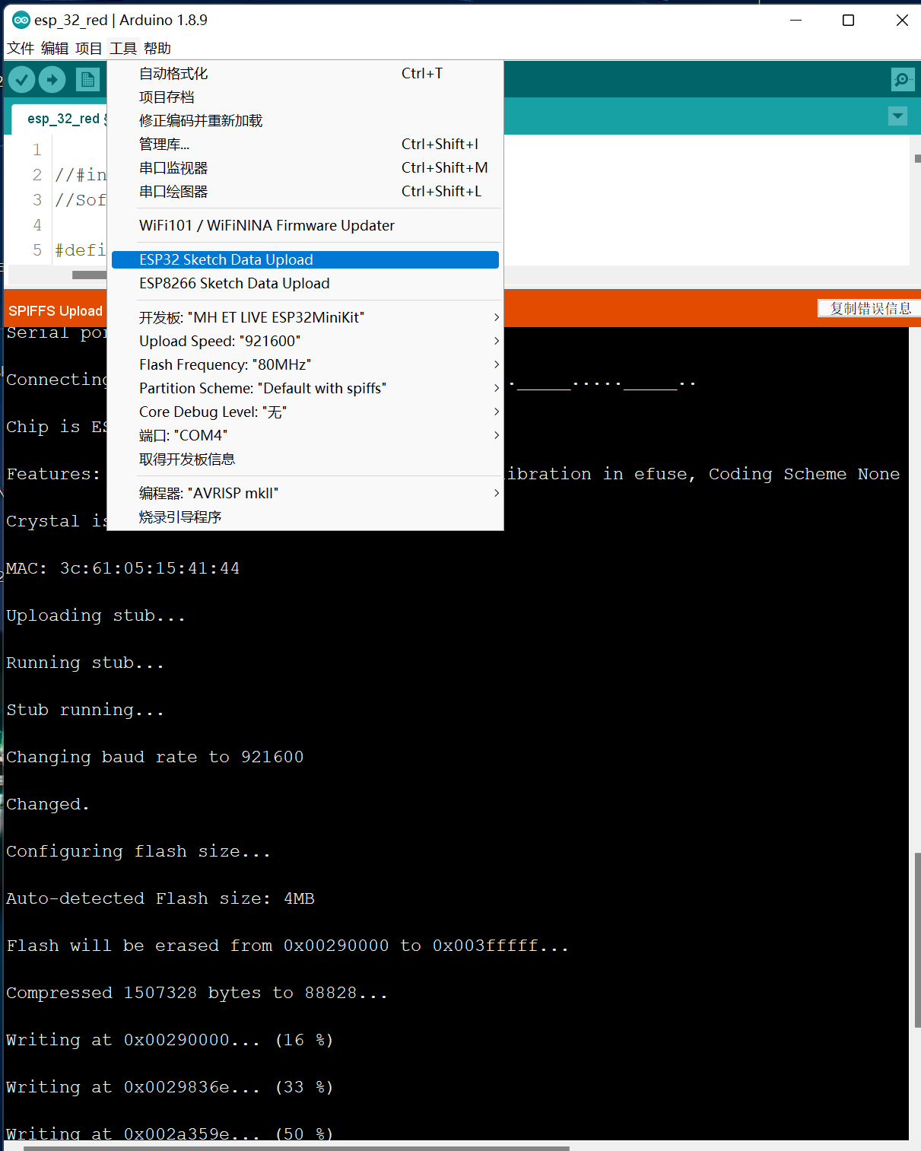Click 'Writing at 0x0029836e... (33 %)' line
This screenshot has height=1151, width=921.
170,1087
